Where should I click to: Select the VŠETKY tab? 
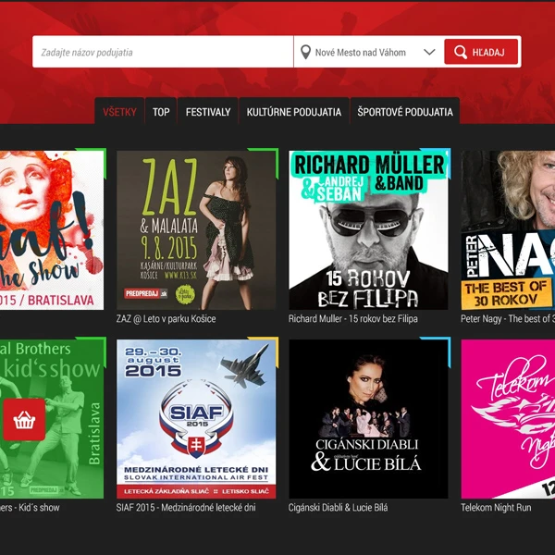pos(119,111)
